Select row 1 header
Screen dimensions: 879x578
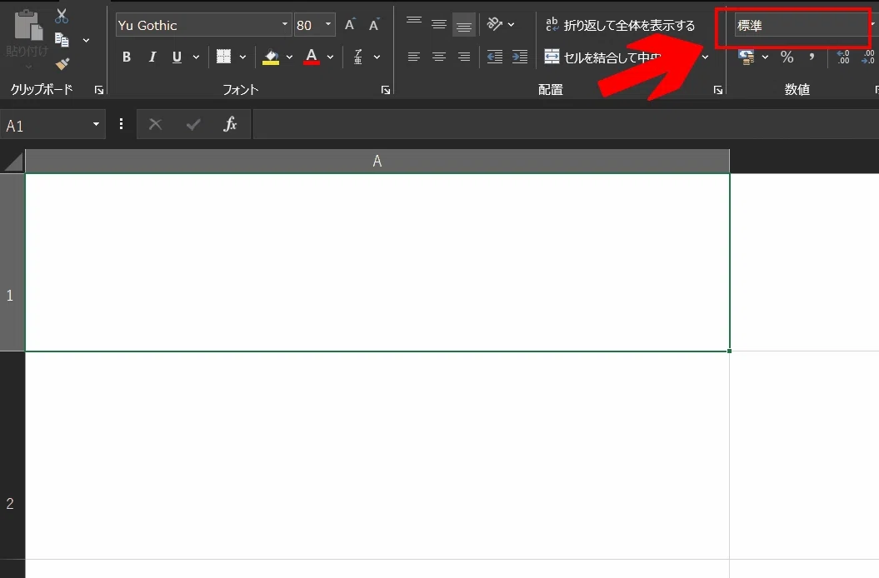[x=12, y=262]
